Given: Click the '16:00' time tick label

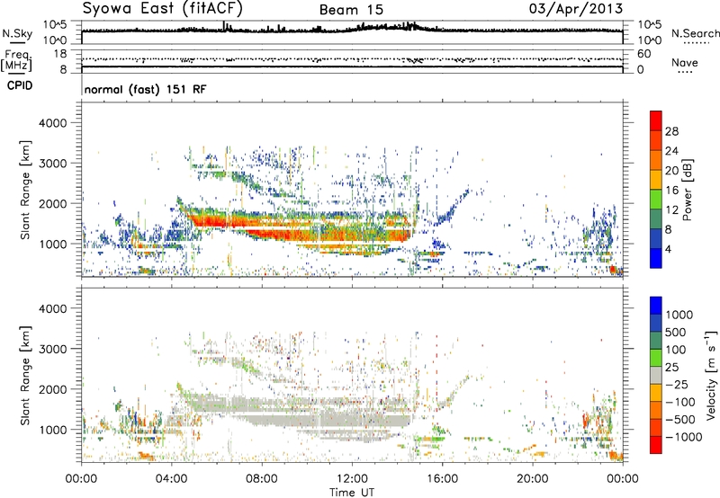Looking at the screenshot, I should pos(442,479).
